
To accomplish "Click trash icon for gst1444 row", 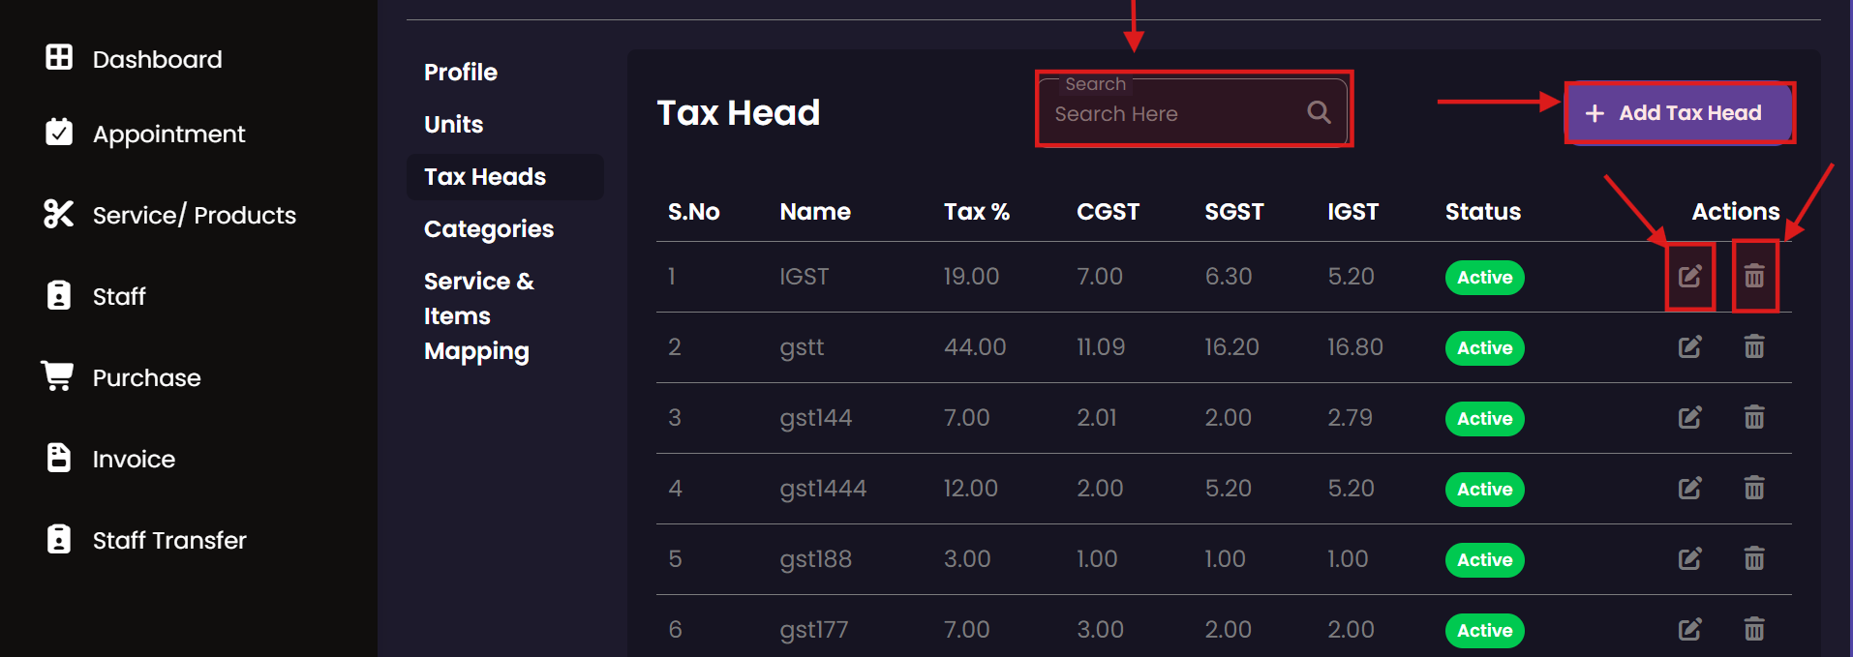I will pyautogui.click(x=1753, y=489).
